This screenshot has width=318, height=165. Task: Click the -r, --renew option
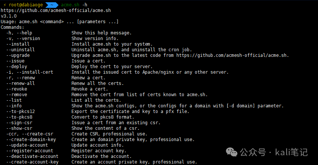click(x=21, y=77)
